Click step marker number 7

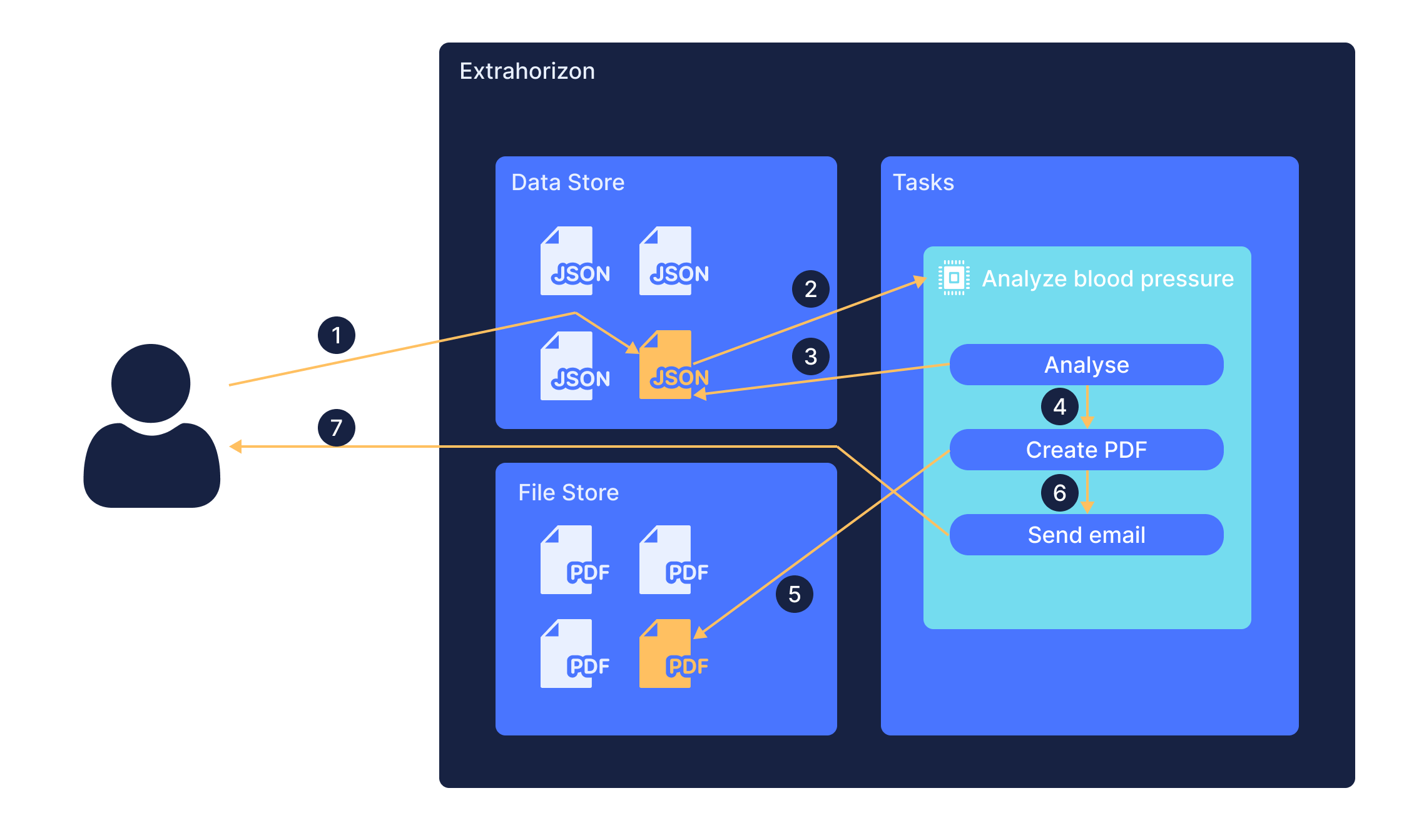pos(337,428)
